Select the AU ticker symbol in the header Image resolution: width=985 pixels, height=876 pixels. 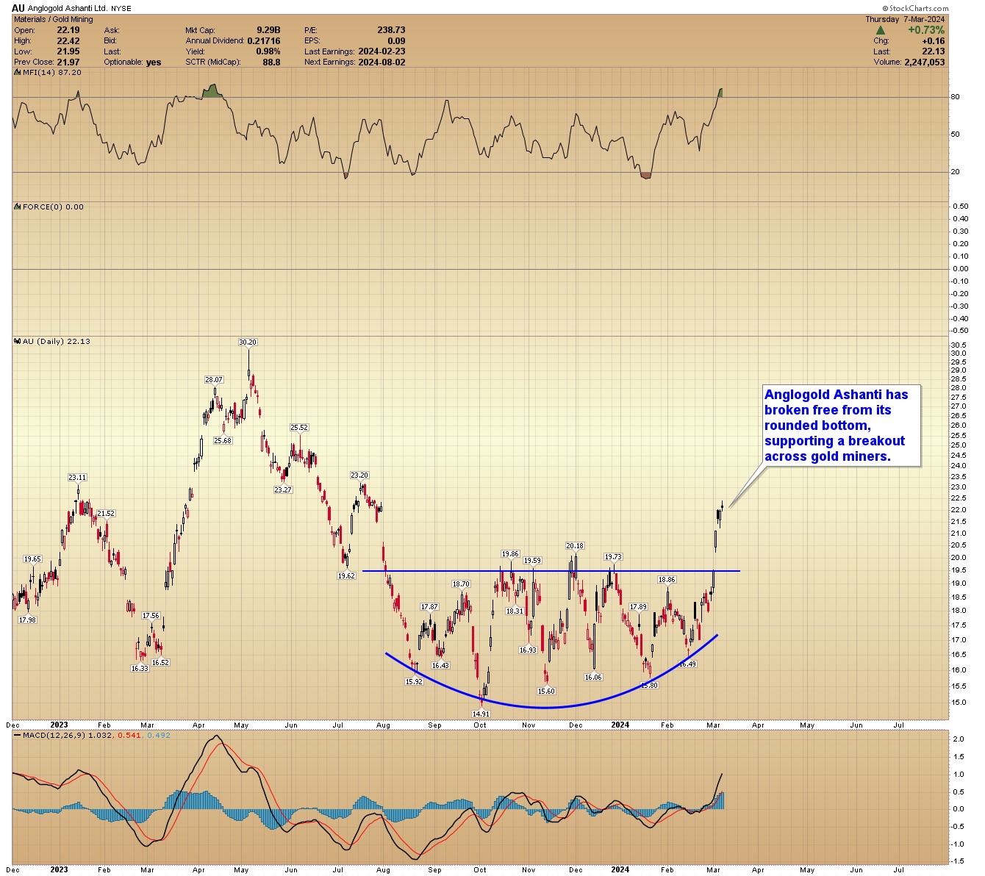(x=18, y=8)
